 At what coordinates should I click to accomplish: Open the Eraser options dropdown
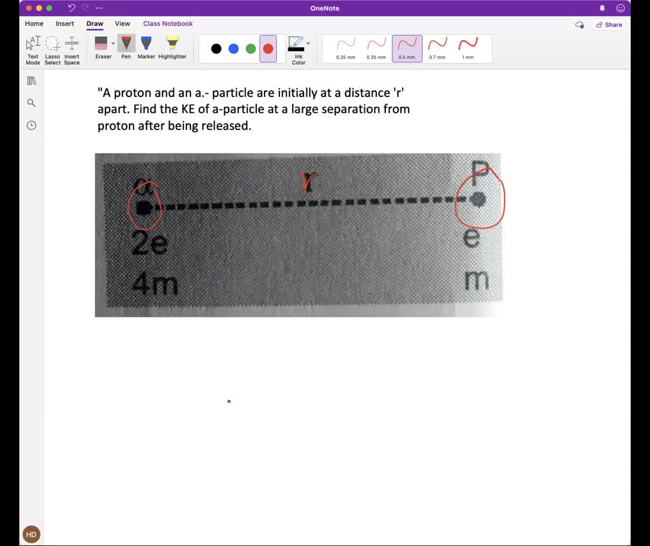coord(112,43)
